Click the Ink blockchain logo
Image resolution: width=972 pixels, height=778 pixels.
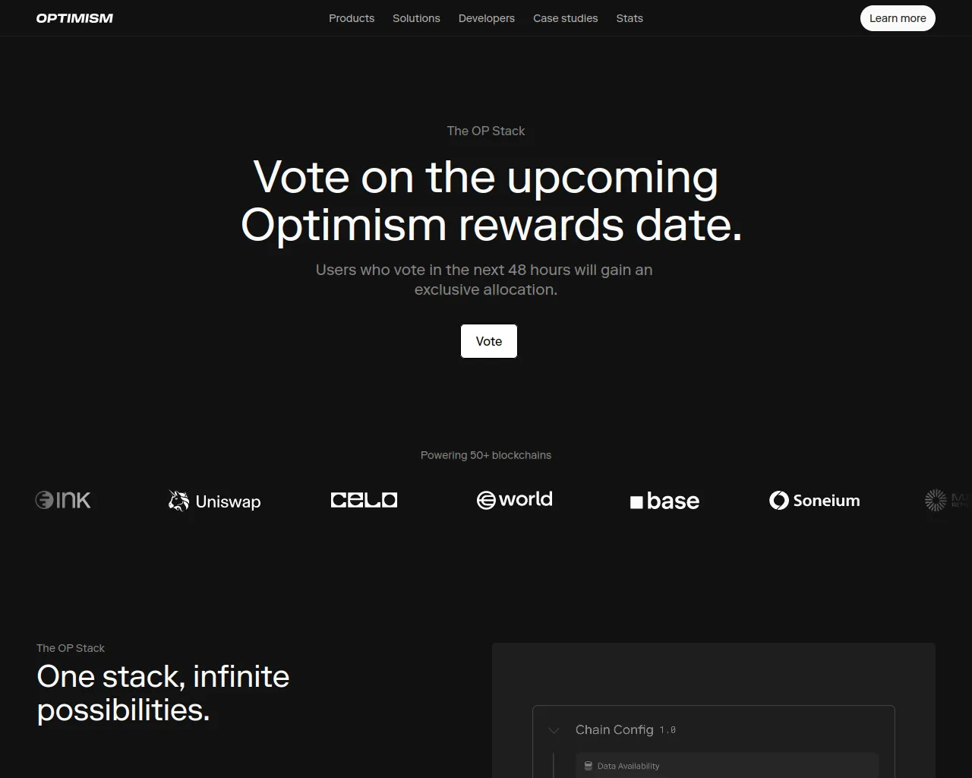coord(63,500)
